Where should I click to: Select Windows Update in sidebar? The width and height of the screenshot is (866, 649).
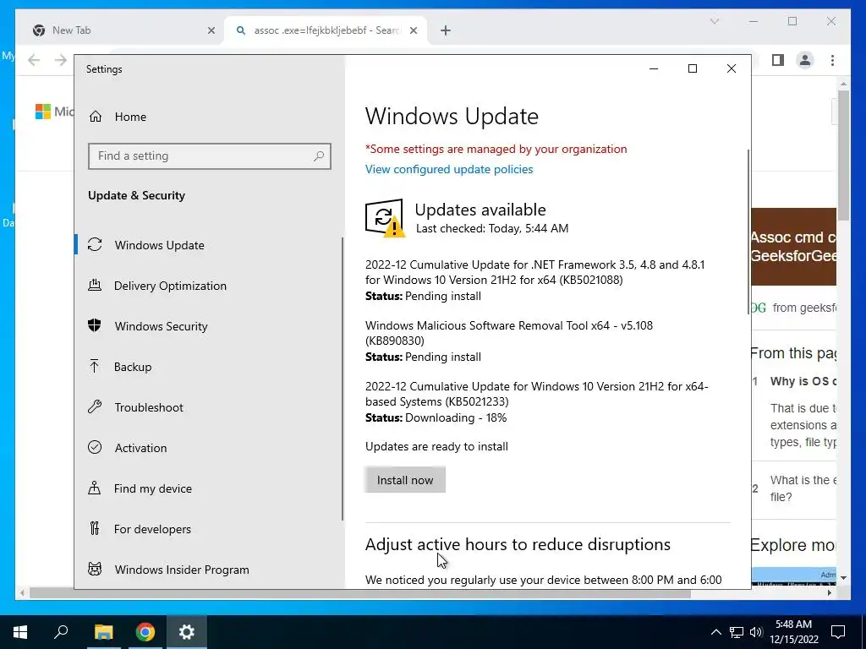tap(208, 244)
